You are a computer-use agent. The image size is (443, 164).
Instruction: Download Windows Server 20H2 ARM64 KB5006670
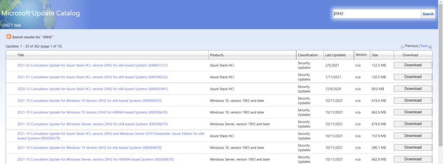pyautogui.click(x=413, y=159)
